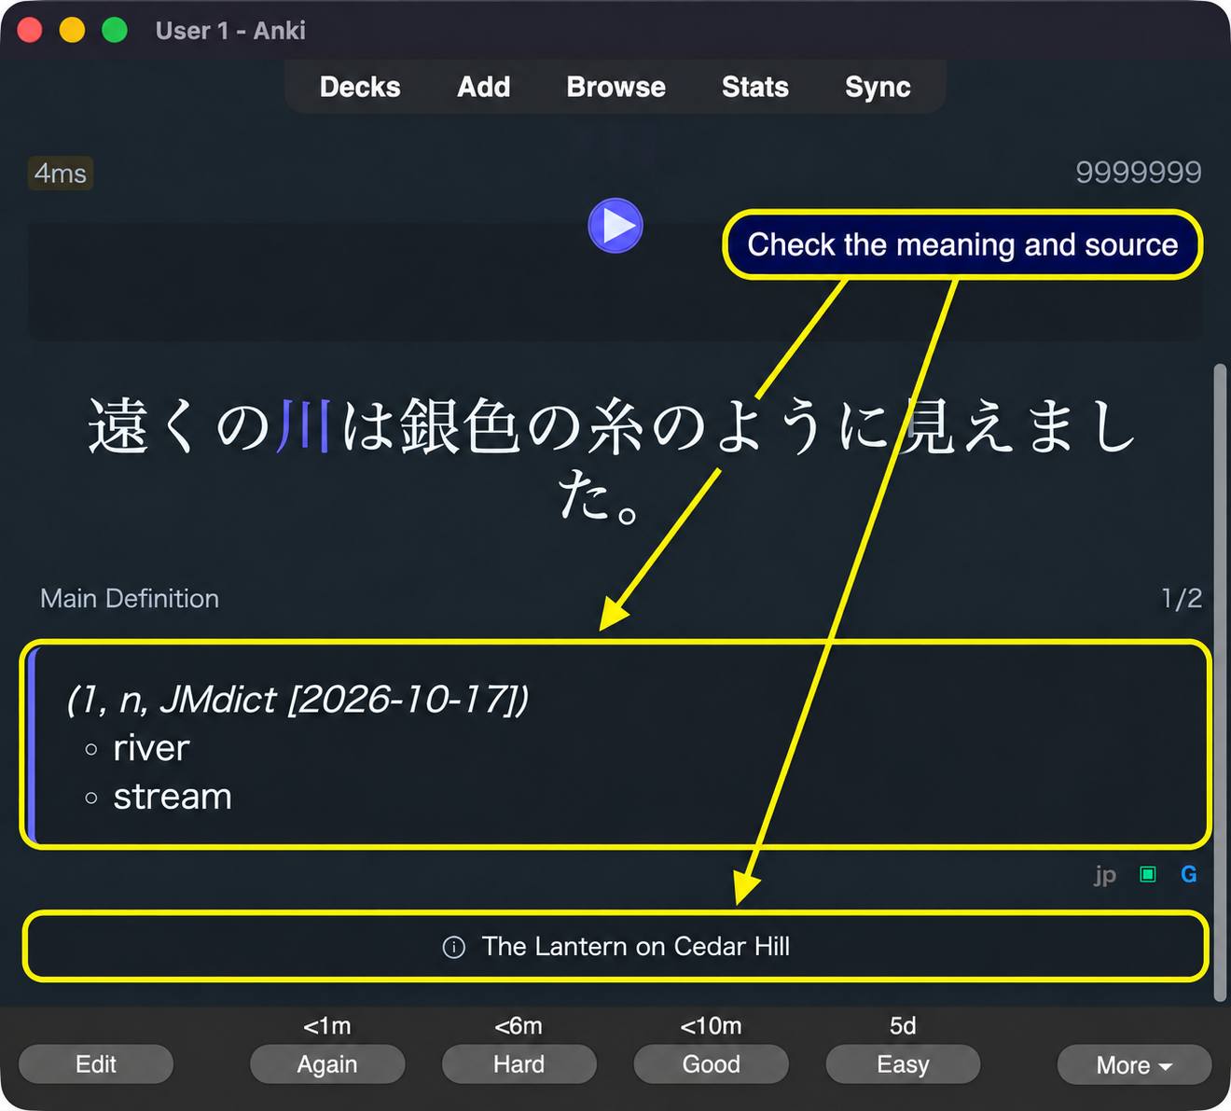This screenshot has height=1111, width=1231.
Task: Click the <6m interval above Hard
Action: pos(519,1026)
